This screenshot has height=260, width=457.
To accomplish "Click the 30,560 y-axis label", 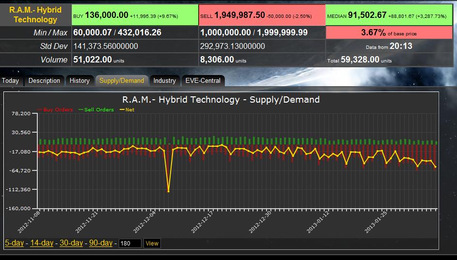I will (21, 133).
